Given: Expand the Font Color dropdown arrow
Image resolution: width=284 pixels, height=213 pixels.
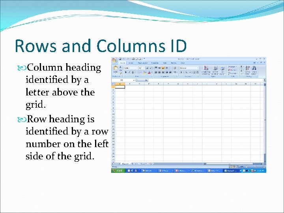Looking at the screenshot, I should click(151, 72).
